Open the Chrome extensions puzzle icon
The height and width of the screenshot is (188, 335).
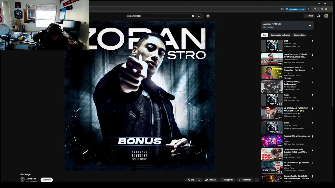click(315, 9)
